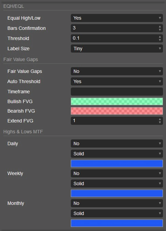Open the Monthly show dropdown
Screen dimensions: 166x231
point(117,203)
